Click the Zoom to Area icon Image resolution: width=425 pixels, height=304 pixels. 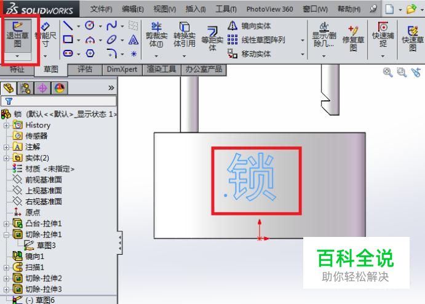(402, 73)
